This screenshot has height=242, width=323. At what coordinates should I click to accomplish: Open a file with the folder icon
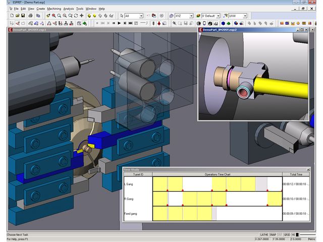pos(18,16)
